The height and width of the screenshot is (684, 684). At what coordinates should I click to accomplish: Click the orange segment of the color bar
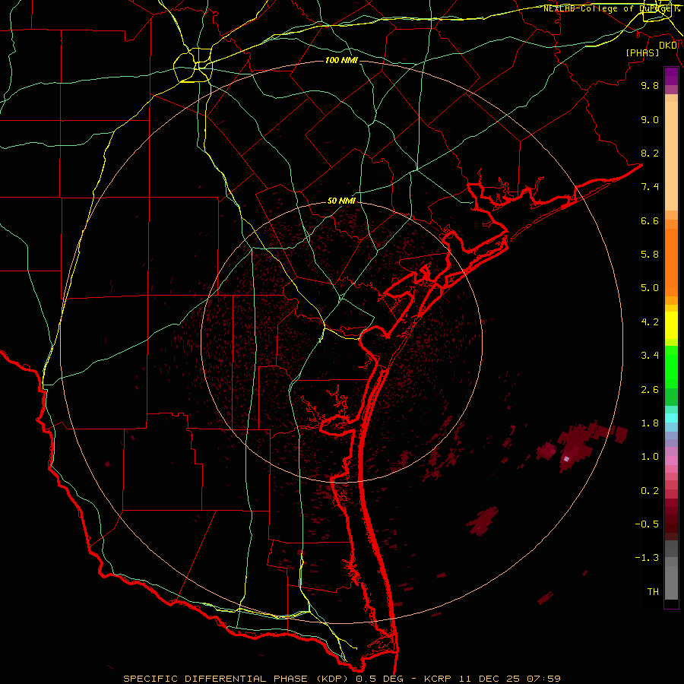pos(671,261)
